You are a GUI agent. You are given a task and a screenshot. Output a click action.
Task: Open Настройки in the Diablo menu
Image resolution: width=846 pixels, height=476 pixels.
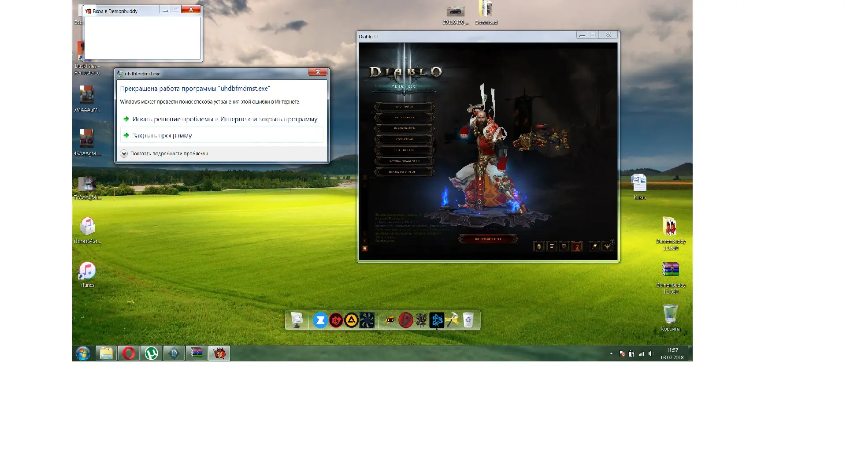(404, 107)
